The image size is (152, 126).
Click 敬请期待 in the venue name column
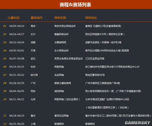(59, 124)
